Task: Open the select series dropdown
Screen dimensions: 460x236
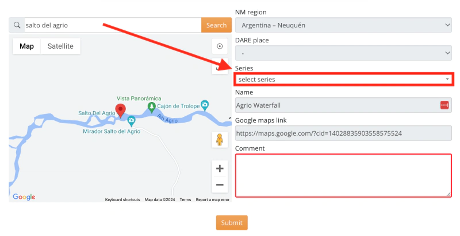Action: click(343, 79)
